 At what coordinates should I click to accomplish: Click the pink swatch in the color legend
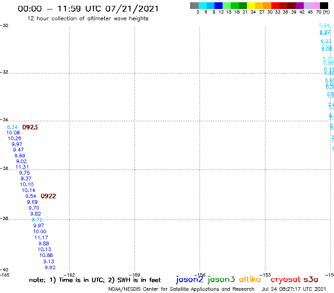316,5
